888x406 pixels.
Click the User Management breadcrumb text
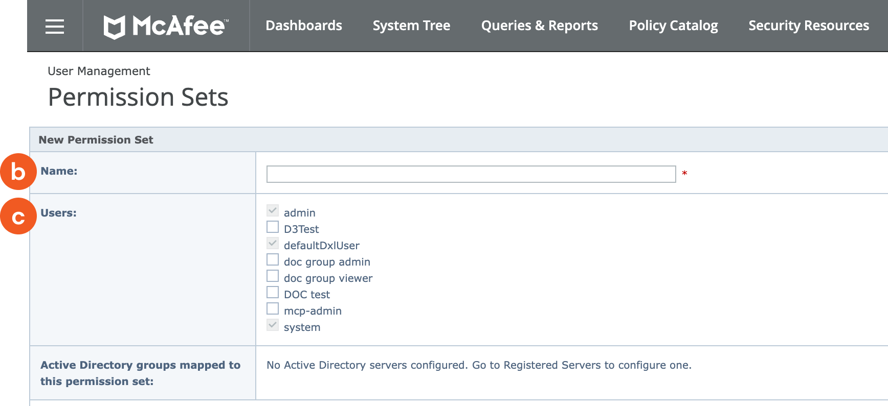tap(99, 71)
